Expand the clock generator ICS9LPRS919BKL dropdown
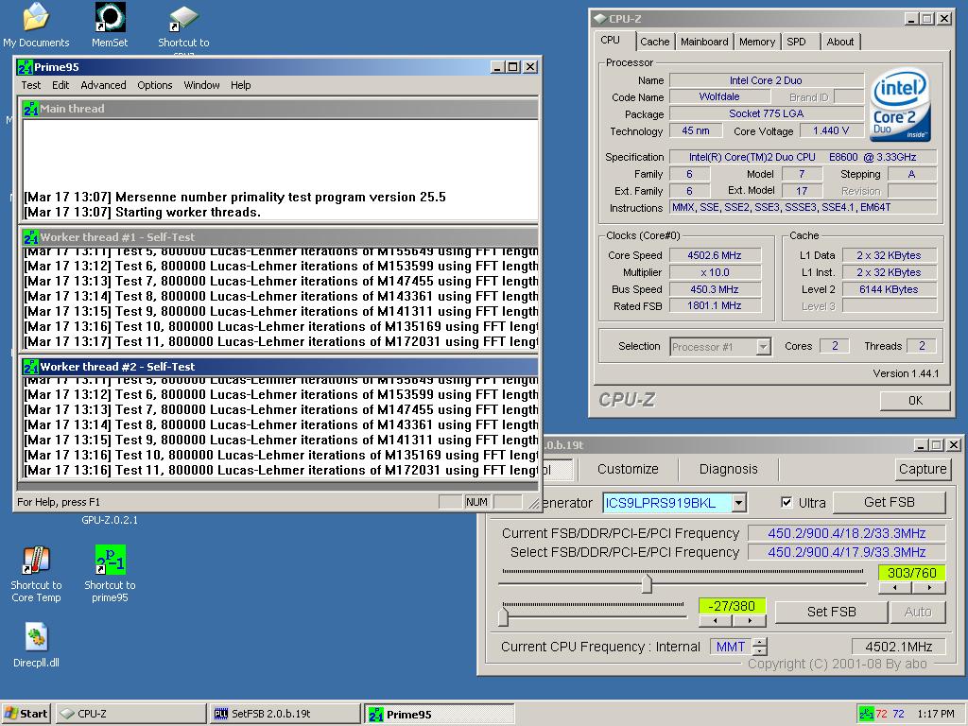Image resolution: width=968 pixels, height=726 pixels. pos(739,503)
